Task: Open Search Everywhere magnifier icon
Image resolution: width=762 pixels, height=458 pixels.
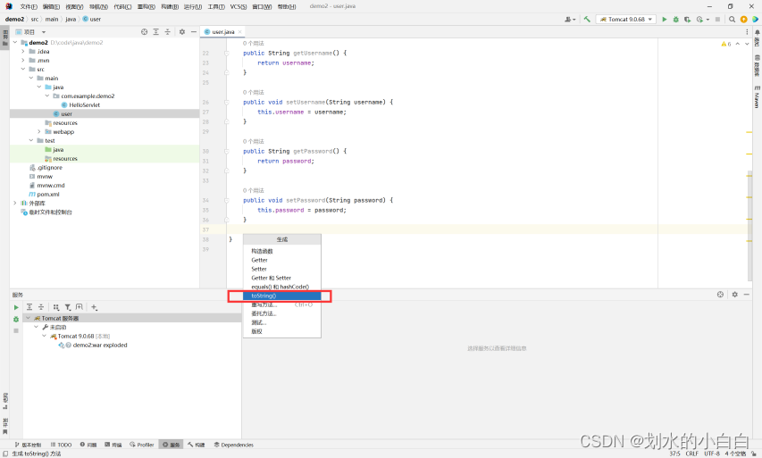Action: point(732,20)
